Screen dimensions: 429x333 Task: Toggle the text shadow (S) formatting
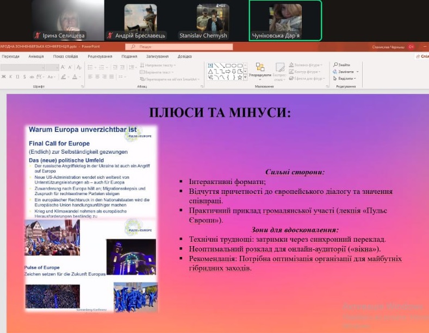[x=24, y=77]
